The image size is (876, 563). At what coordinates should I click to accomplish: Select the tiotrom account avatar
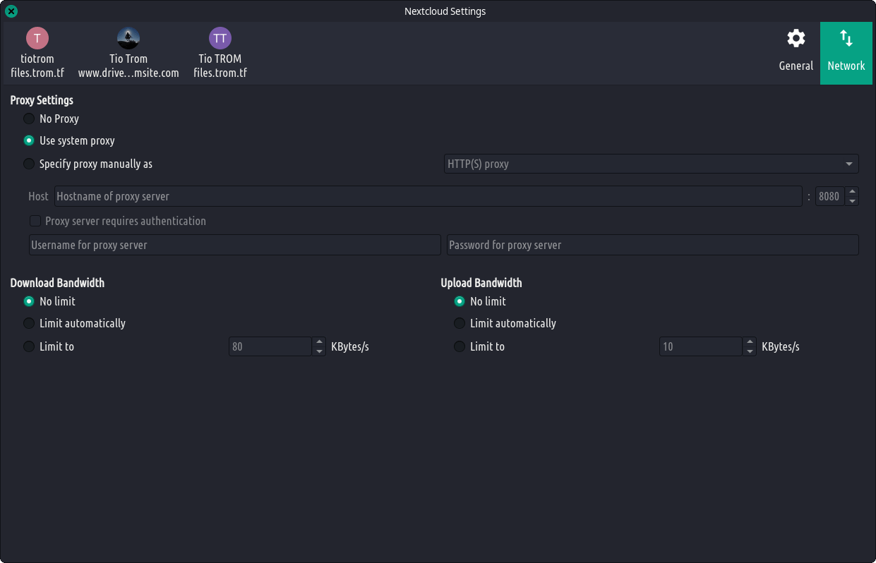(37, 37)
